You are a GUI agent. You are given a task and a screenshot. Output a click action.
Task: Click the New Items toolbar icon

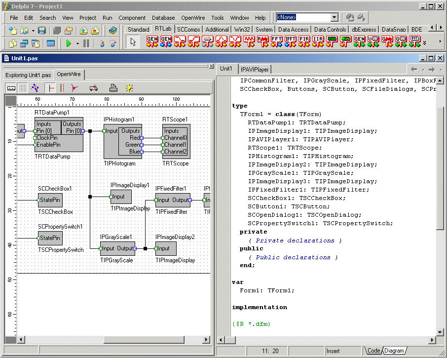pos(12,31)
